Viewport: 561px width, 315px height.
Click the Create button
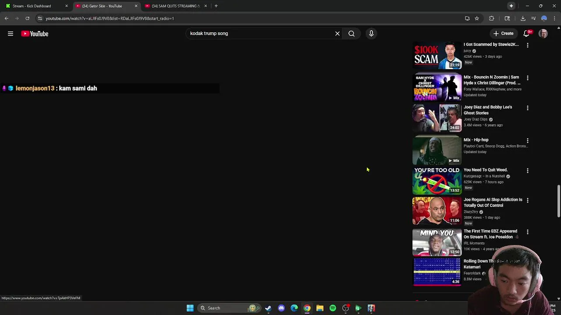(503, 33)
